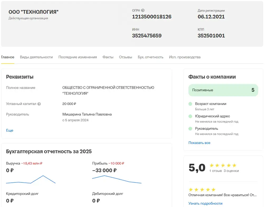The image size is (265, 207).
Task: Select the Бух. отчетность tab
Action: 151,57
